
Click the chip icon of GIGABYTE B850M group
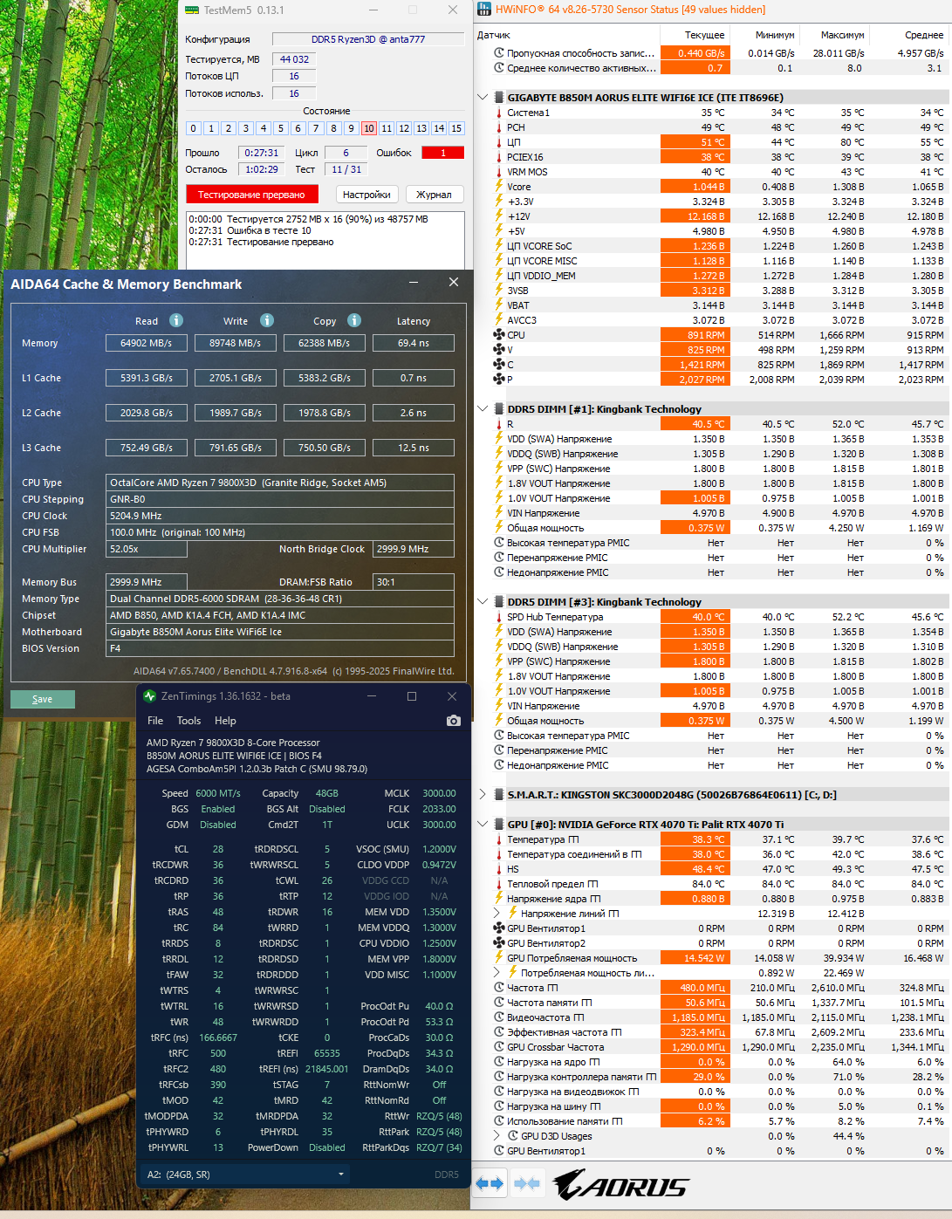pos(499,98)
